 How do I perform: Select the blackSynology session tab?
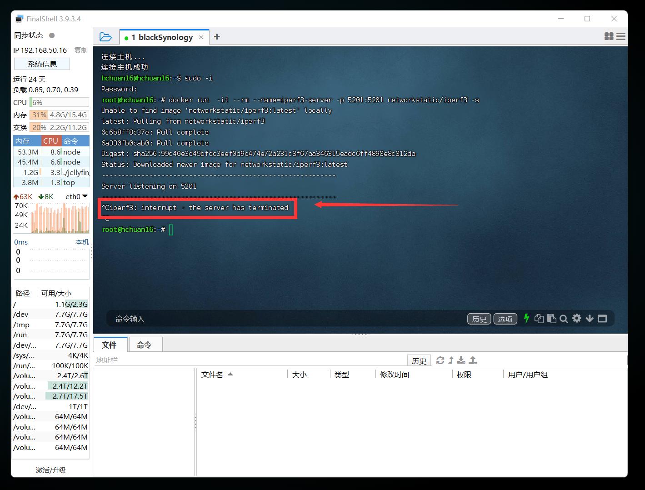(161, 37)
